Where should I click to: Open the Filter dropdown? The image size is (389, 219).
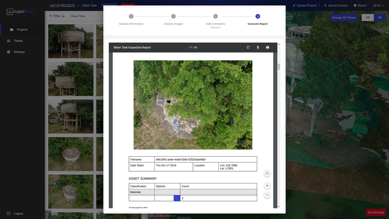coord(57,16)
